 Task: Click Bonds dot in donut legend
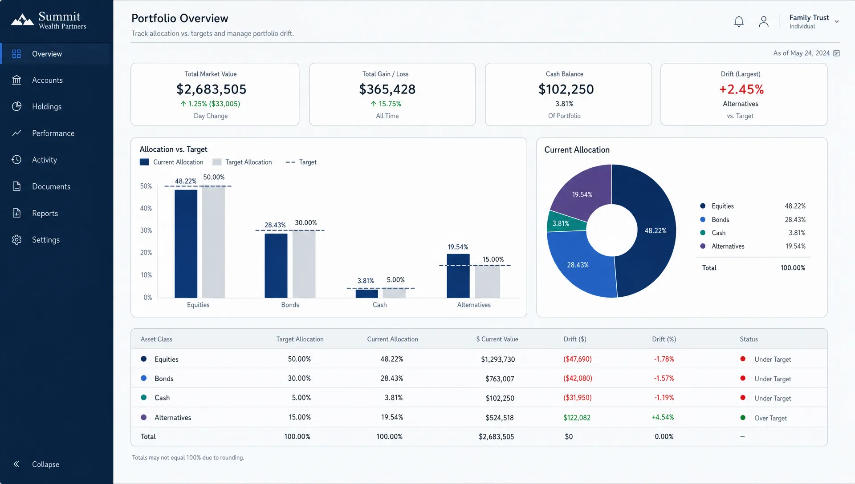pos(703,219)
